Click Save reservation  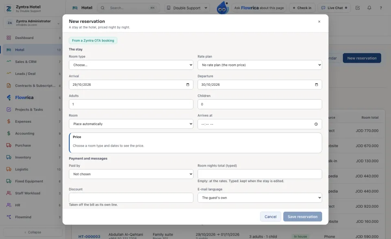pos(303,217)
